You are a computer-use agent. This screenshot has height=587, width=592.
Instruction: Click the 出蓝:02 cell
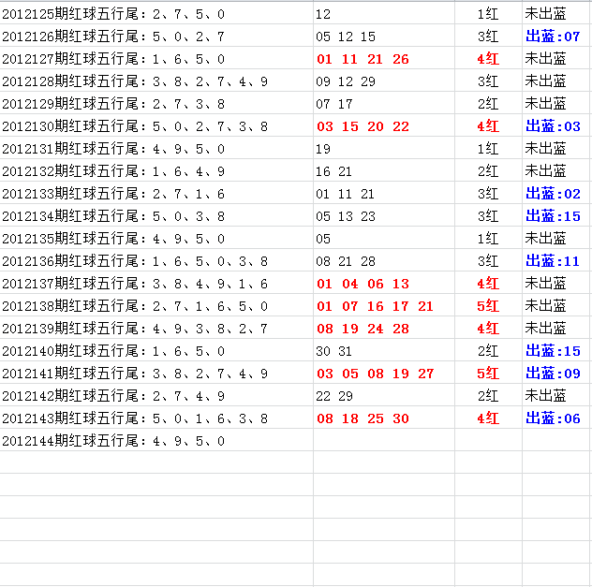point(553,194)
